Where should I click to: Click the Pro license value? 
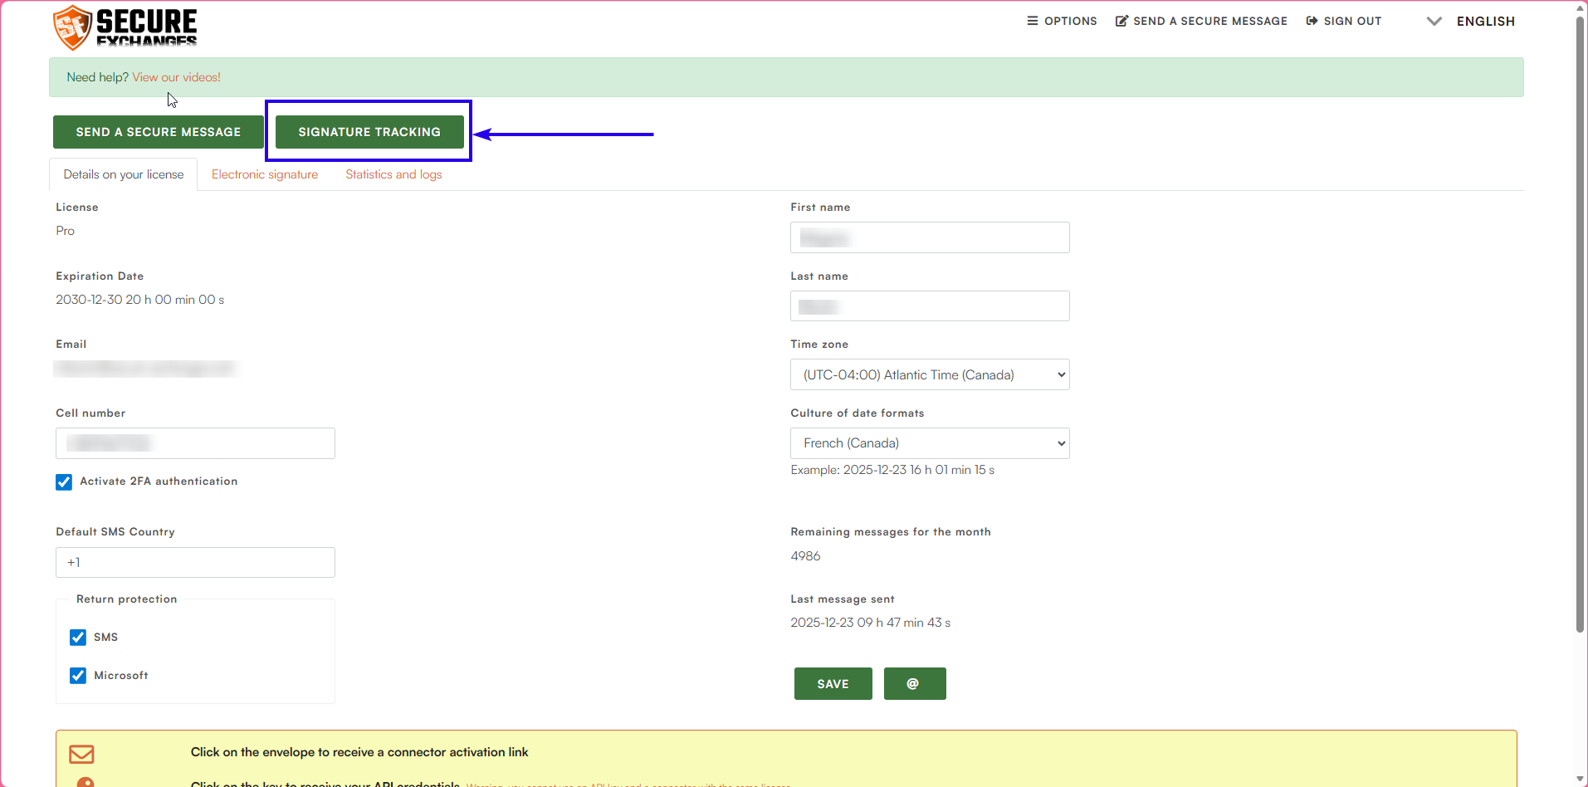tap(65, 231)
